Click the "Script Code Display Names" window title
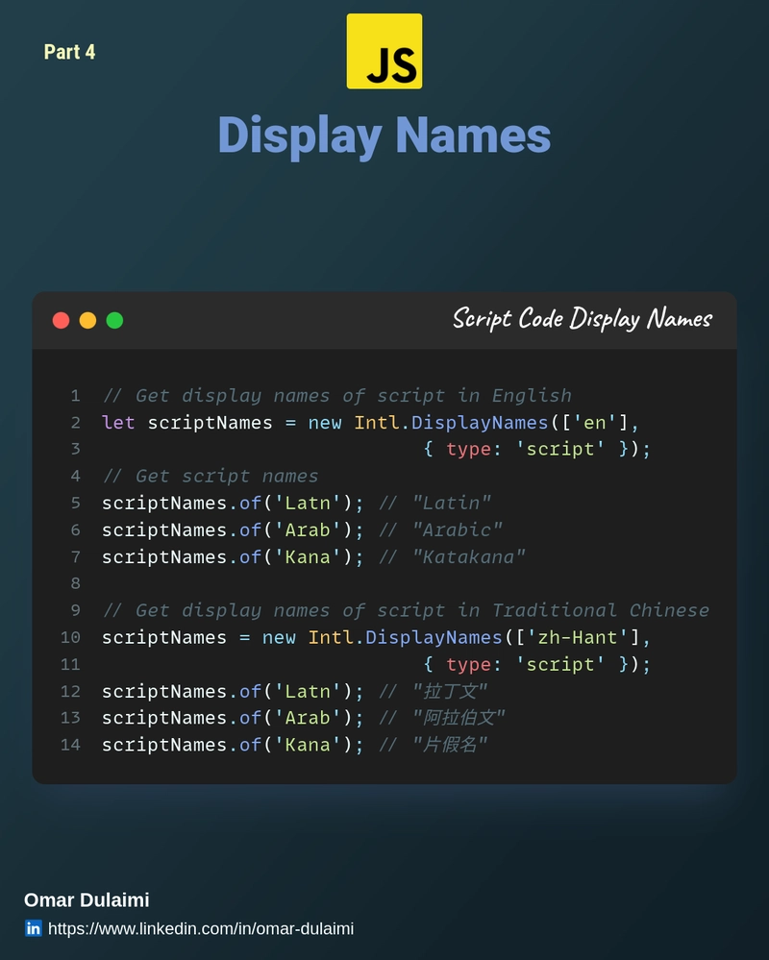This screenshot has height=960, width=769. (582, 319)
